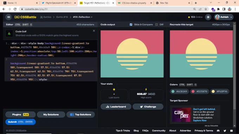239x134 pixels.
Task: Toggle the browser side panel icon
Action: pos(224,9)
